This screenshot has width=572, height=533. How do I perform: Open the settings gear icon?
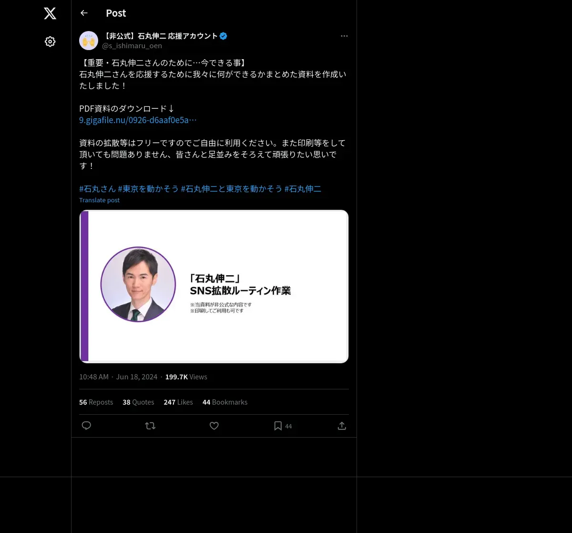[50, 42]
